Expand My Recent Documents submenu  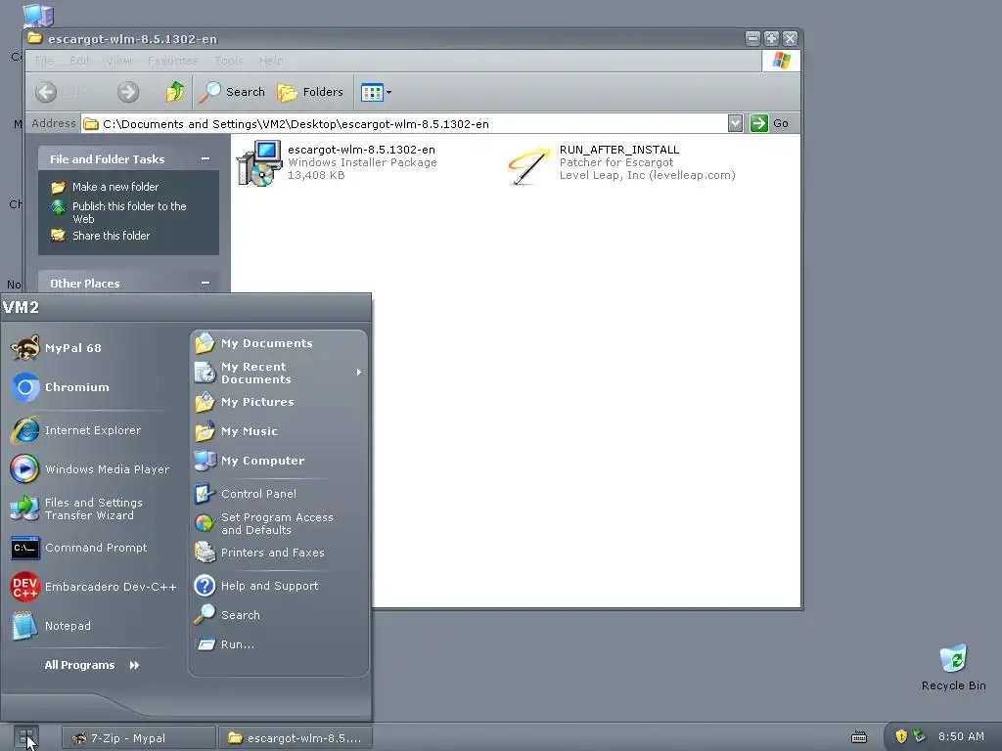pos(279,373)
